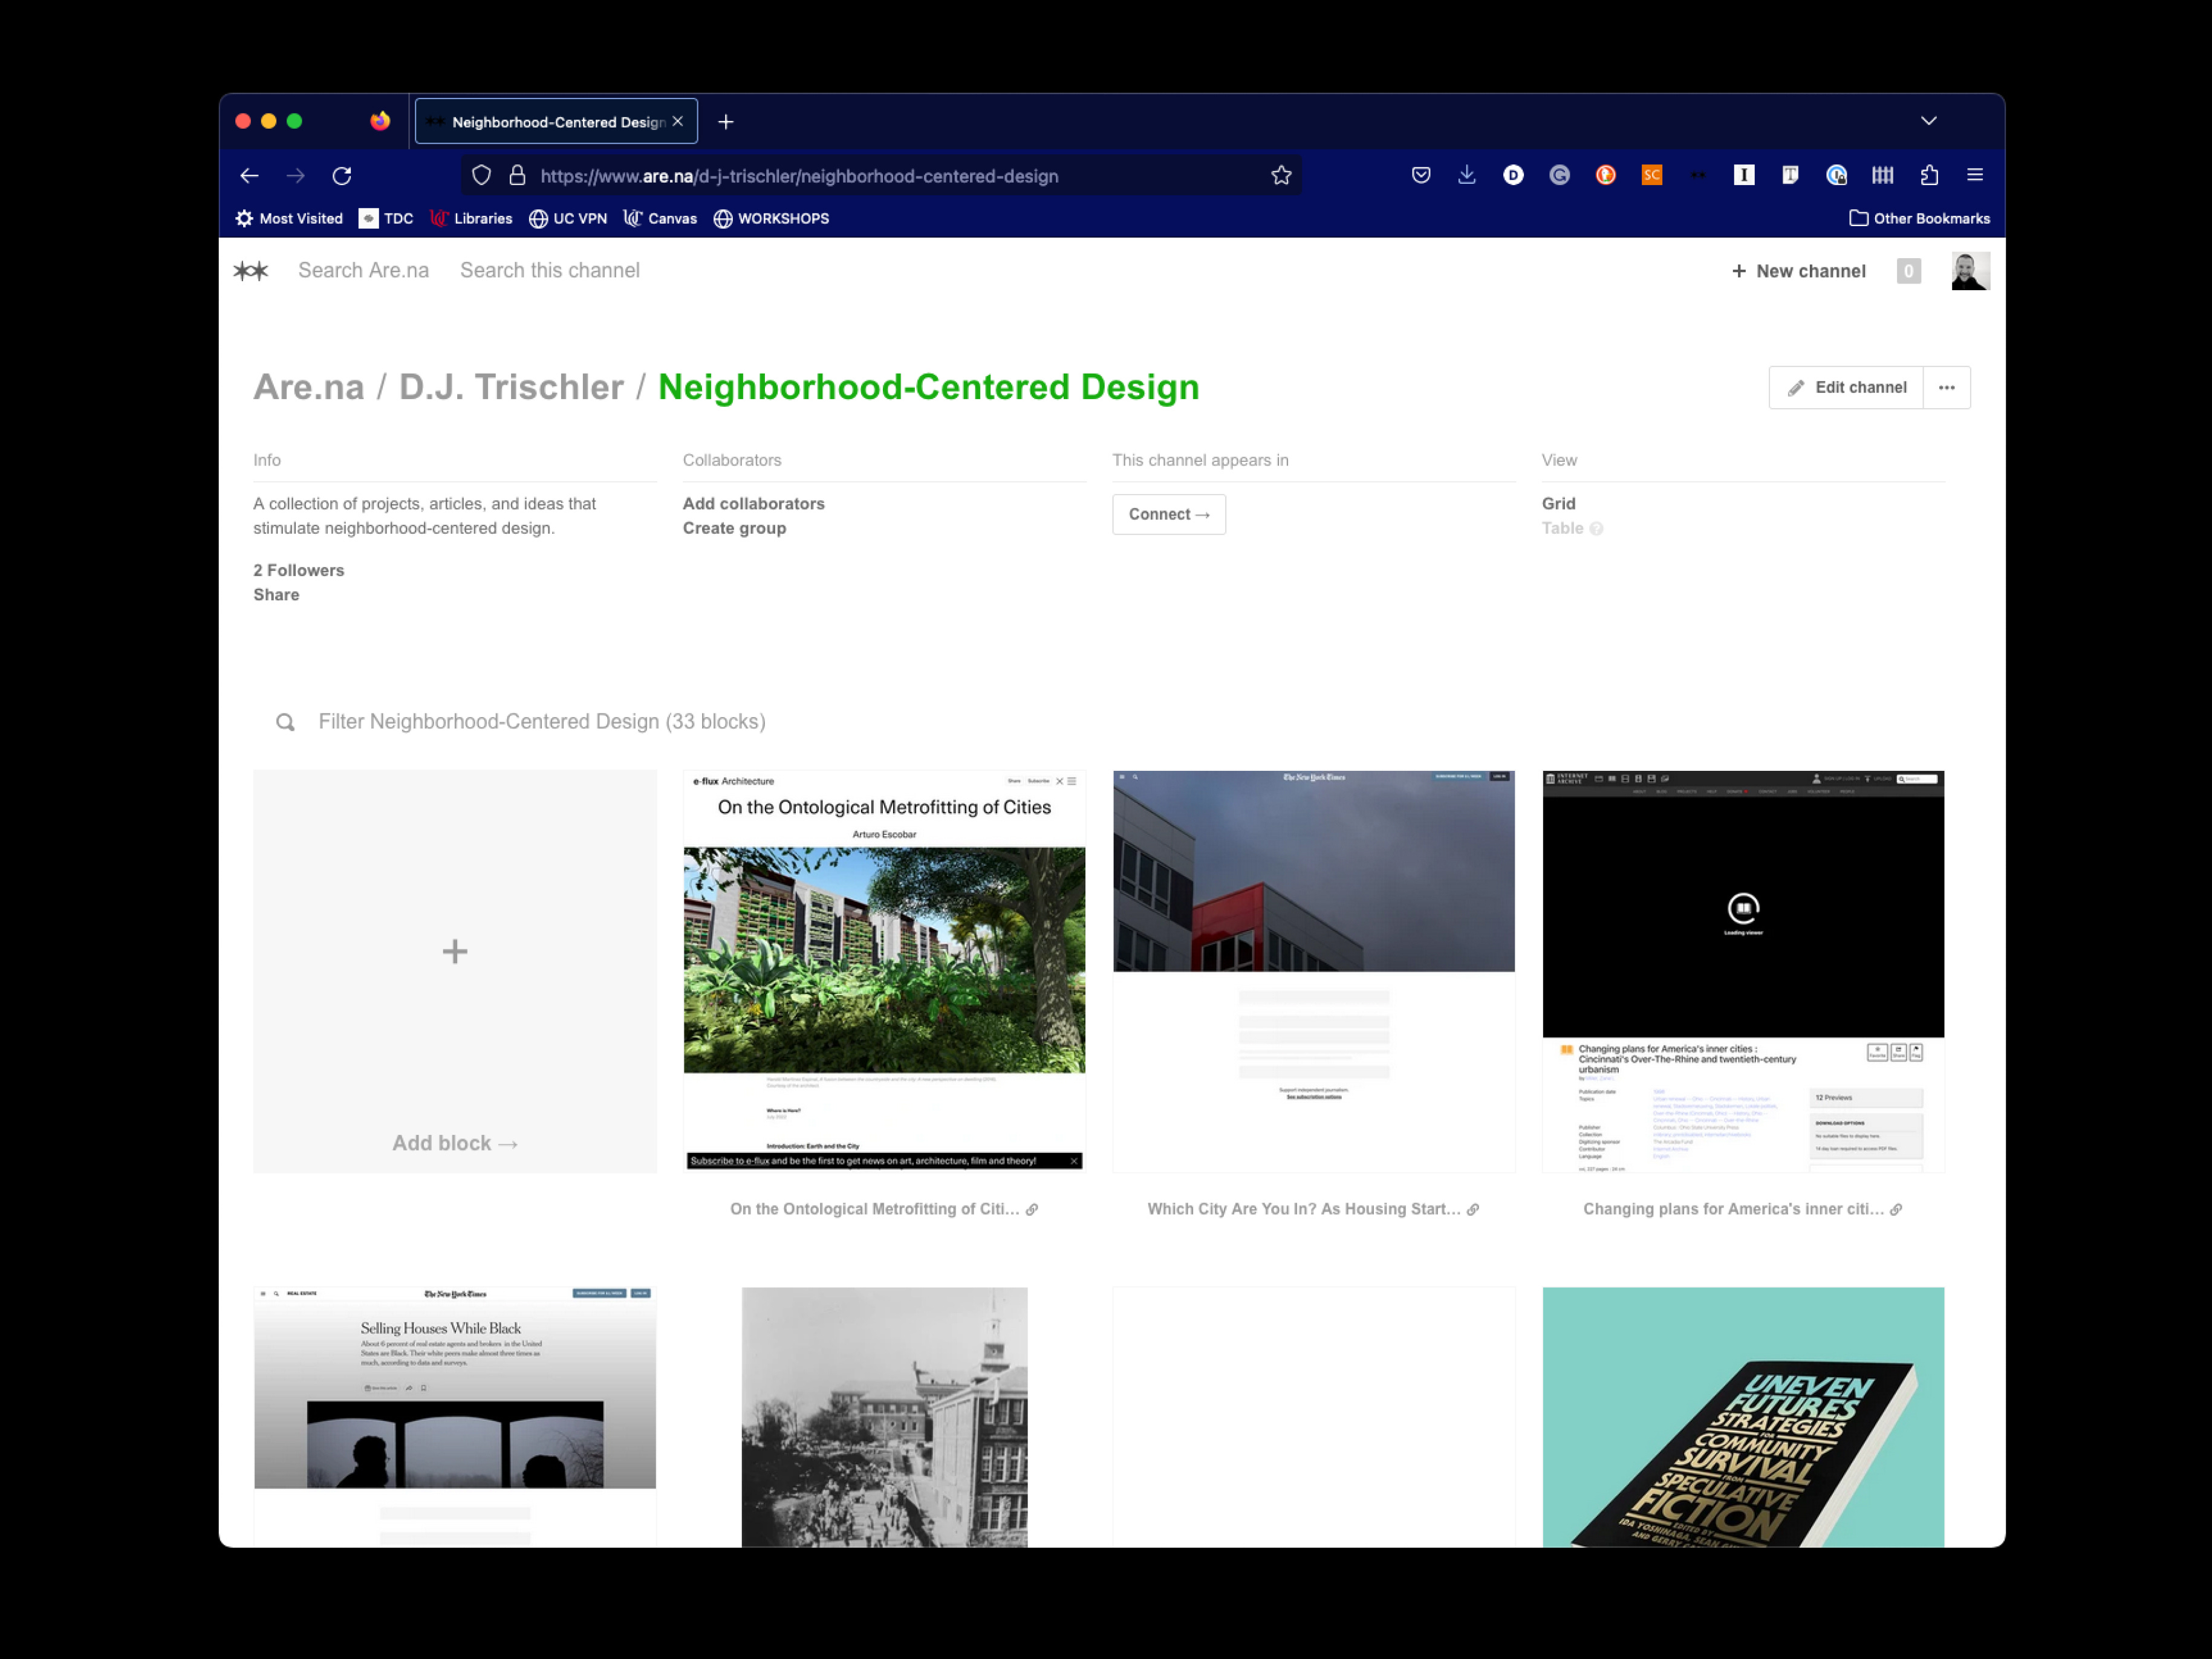Open the channel three-dots options menu
This screenshot has width=2212, height=1659.
[x=1946, y=388]
